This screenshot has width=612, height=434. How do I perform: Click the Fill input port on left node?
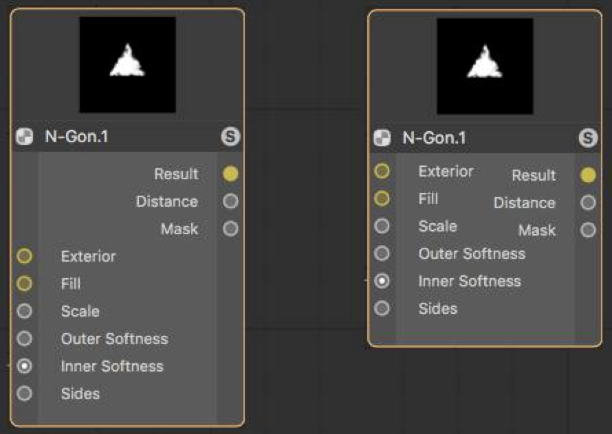(24, 284)
